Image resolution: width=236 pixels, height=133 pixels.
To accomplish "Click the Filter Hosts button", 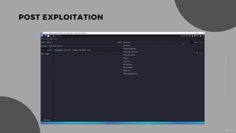I will pyautogui.click(x=47, y=120).
